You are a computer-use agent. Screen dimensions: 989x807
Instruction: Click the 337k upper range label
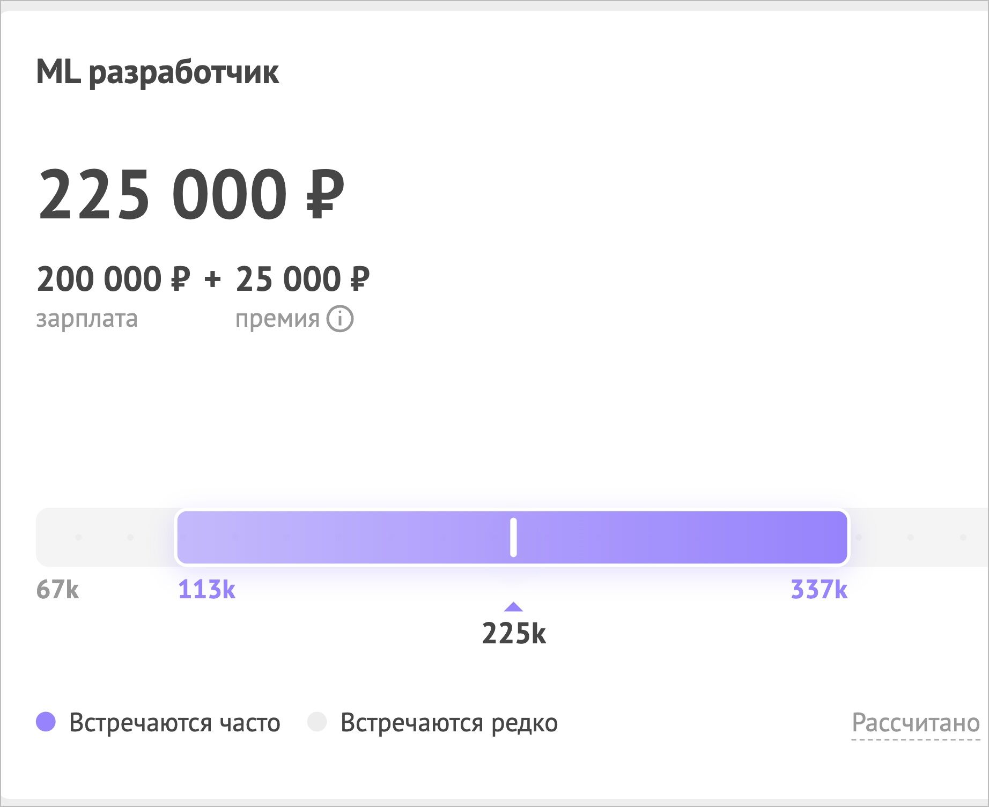point(819,589)
